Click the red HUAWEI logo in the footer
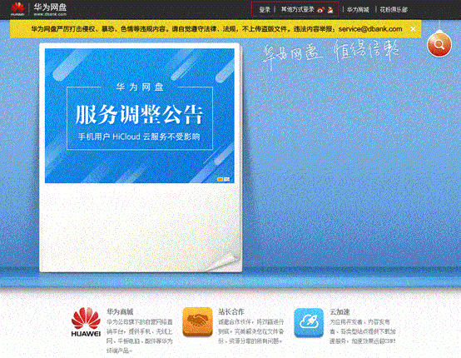This screenshot has width=461, height=358. click(86, 322)
